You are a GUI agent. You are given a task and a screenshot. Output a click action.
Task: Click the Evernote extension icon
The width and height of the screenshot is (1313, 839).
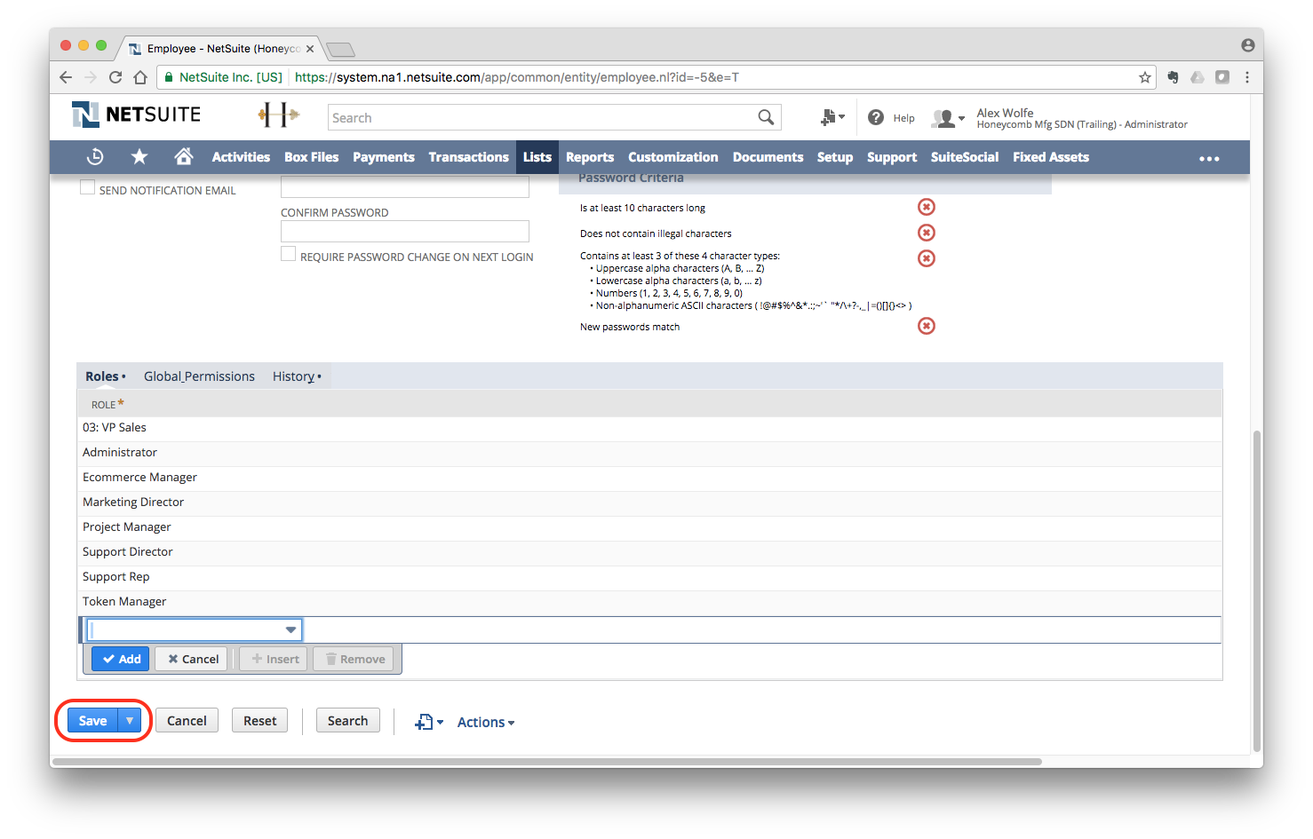1173,77
